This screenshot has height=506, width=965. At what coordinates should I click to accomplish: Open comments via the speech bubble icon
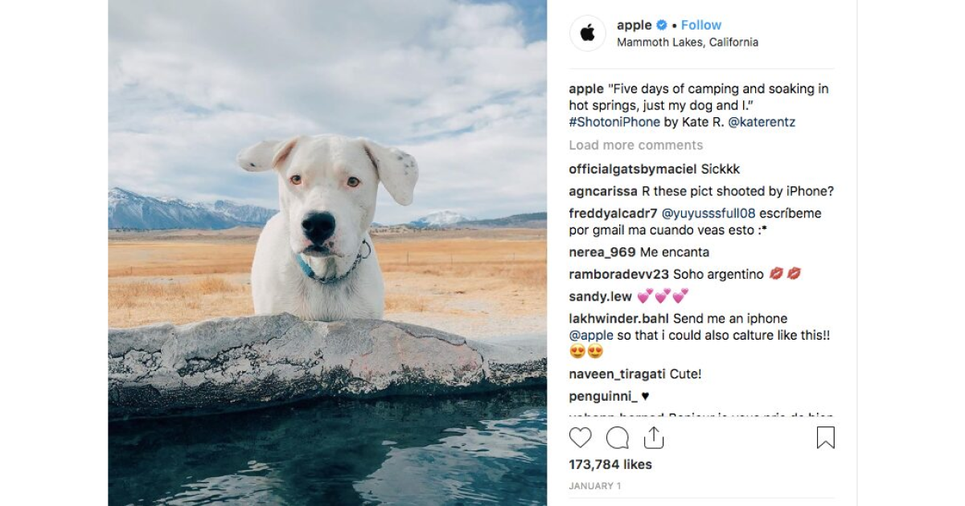(616, 438)
